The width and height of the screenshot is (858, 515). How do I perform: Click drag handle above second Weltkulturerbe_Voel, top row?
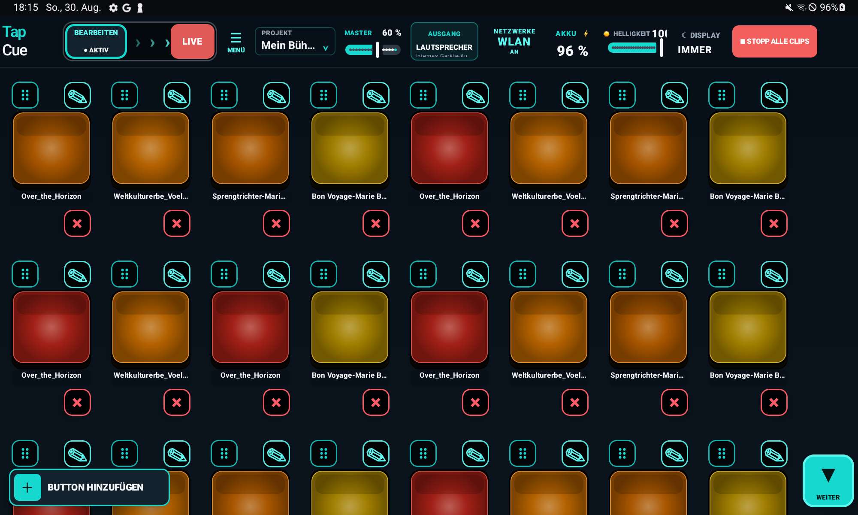point(523,95)
